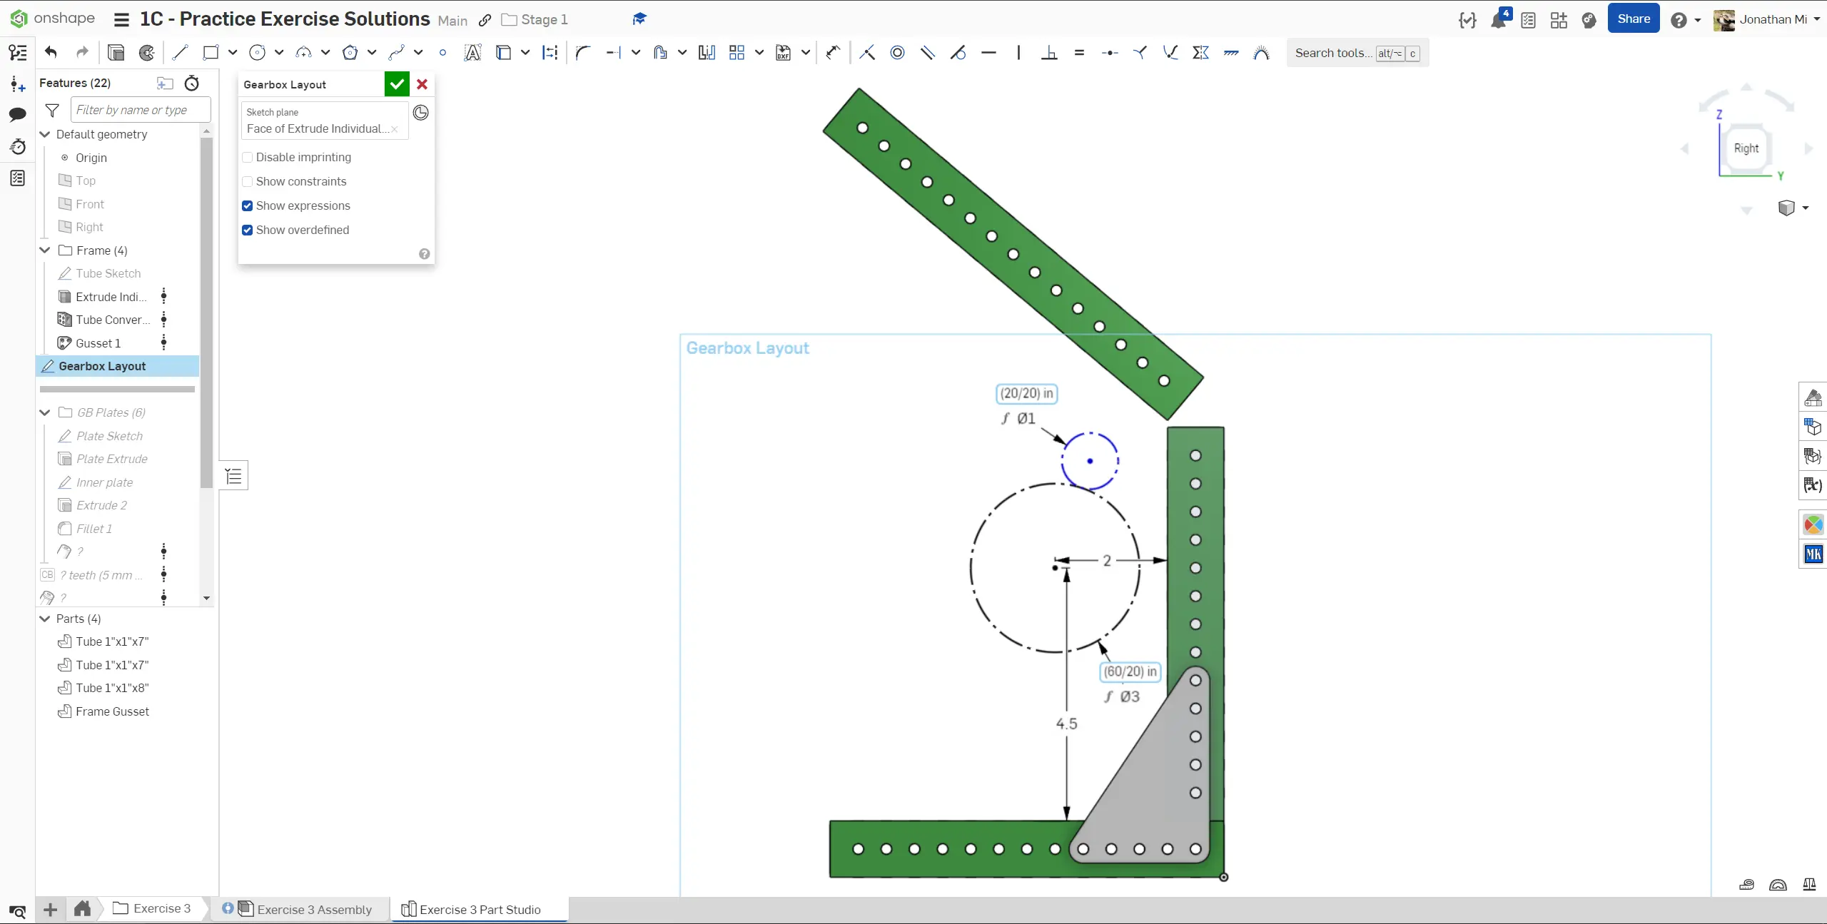Image resolution: width=1827 pixels, height=924 pixels.
Task: Enable Disable imprinting checkbox
Action: [248, 157]
